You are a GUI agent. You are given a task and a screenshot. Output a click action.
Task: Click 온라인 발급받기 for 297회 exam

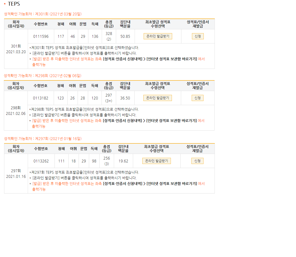tap(156, 161)
